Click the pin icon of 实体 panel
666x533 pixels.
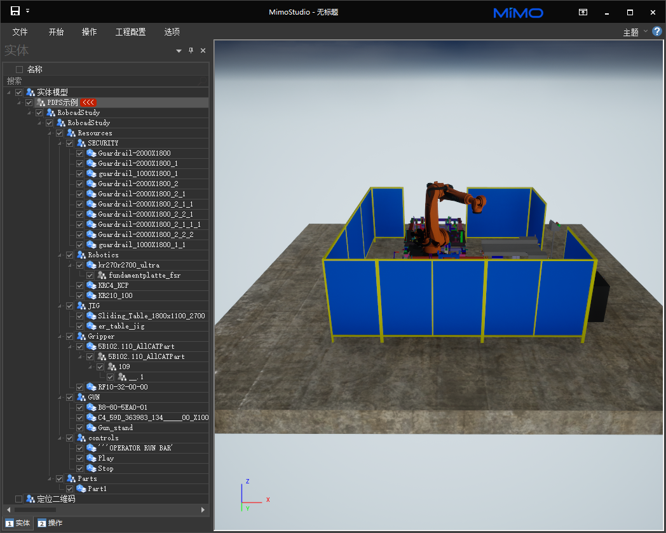pyautogui.click(x=191, y=51)
